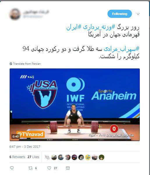The image size is (150, 175).
Task: Expand the tweet options chevron
Action: tap(138, 14)
